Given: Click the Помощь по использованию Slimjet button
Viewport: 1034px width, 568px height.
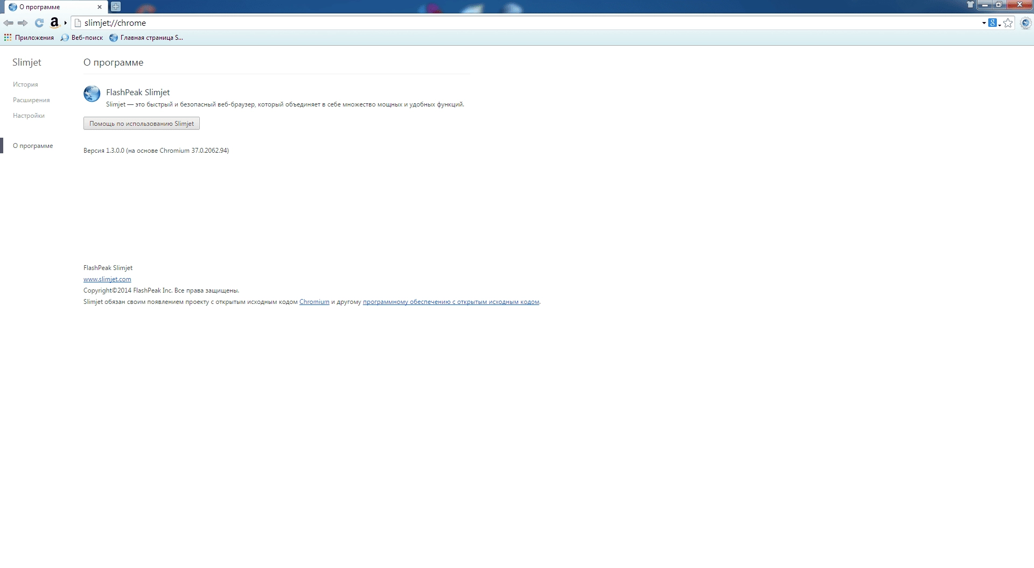Looking at the screenshot, I should click(x=142, y=124).
